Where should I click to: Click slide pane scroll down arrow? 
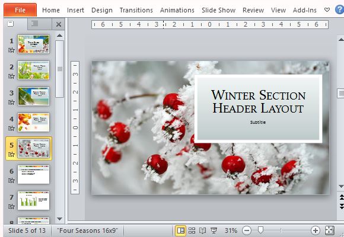click(59, 219)
